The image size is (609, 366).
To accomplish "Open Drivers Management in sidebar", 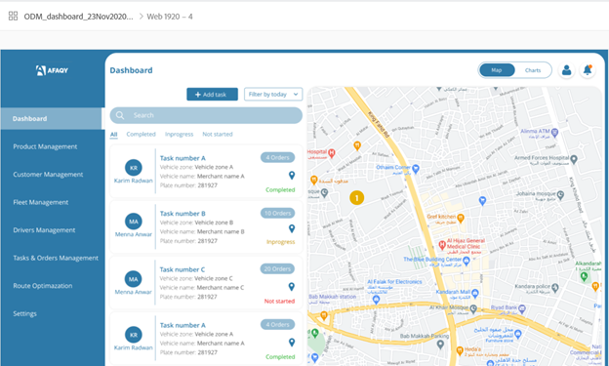I will click(44, 230).
